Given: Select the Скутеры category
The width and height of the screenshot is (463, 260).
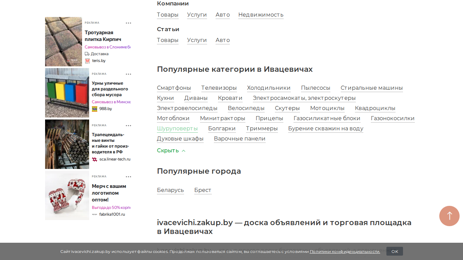Looking at the screenshot, I should [x=287, y=108].
